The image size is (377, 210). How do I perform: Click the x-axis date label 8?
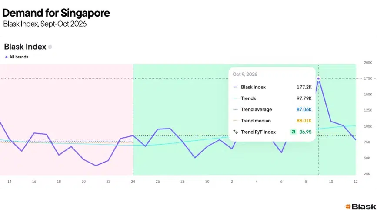306,181
